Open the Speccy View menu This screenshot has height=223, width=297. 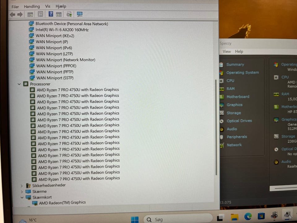pos(226,52)
